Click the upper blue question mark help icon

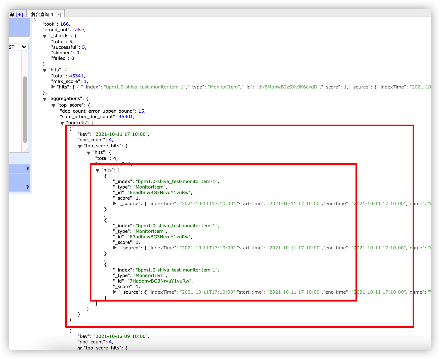click(x=28, y=168)
